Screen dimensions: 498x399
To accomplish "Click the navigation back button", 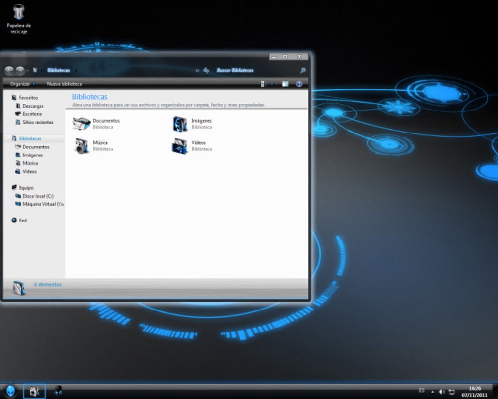I will click(9, 70).
